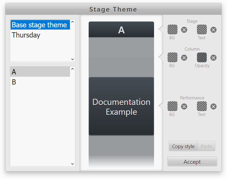Open Performance Text color swatch
227x179 pixels.
coord(202,106)
